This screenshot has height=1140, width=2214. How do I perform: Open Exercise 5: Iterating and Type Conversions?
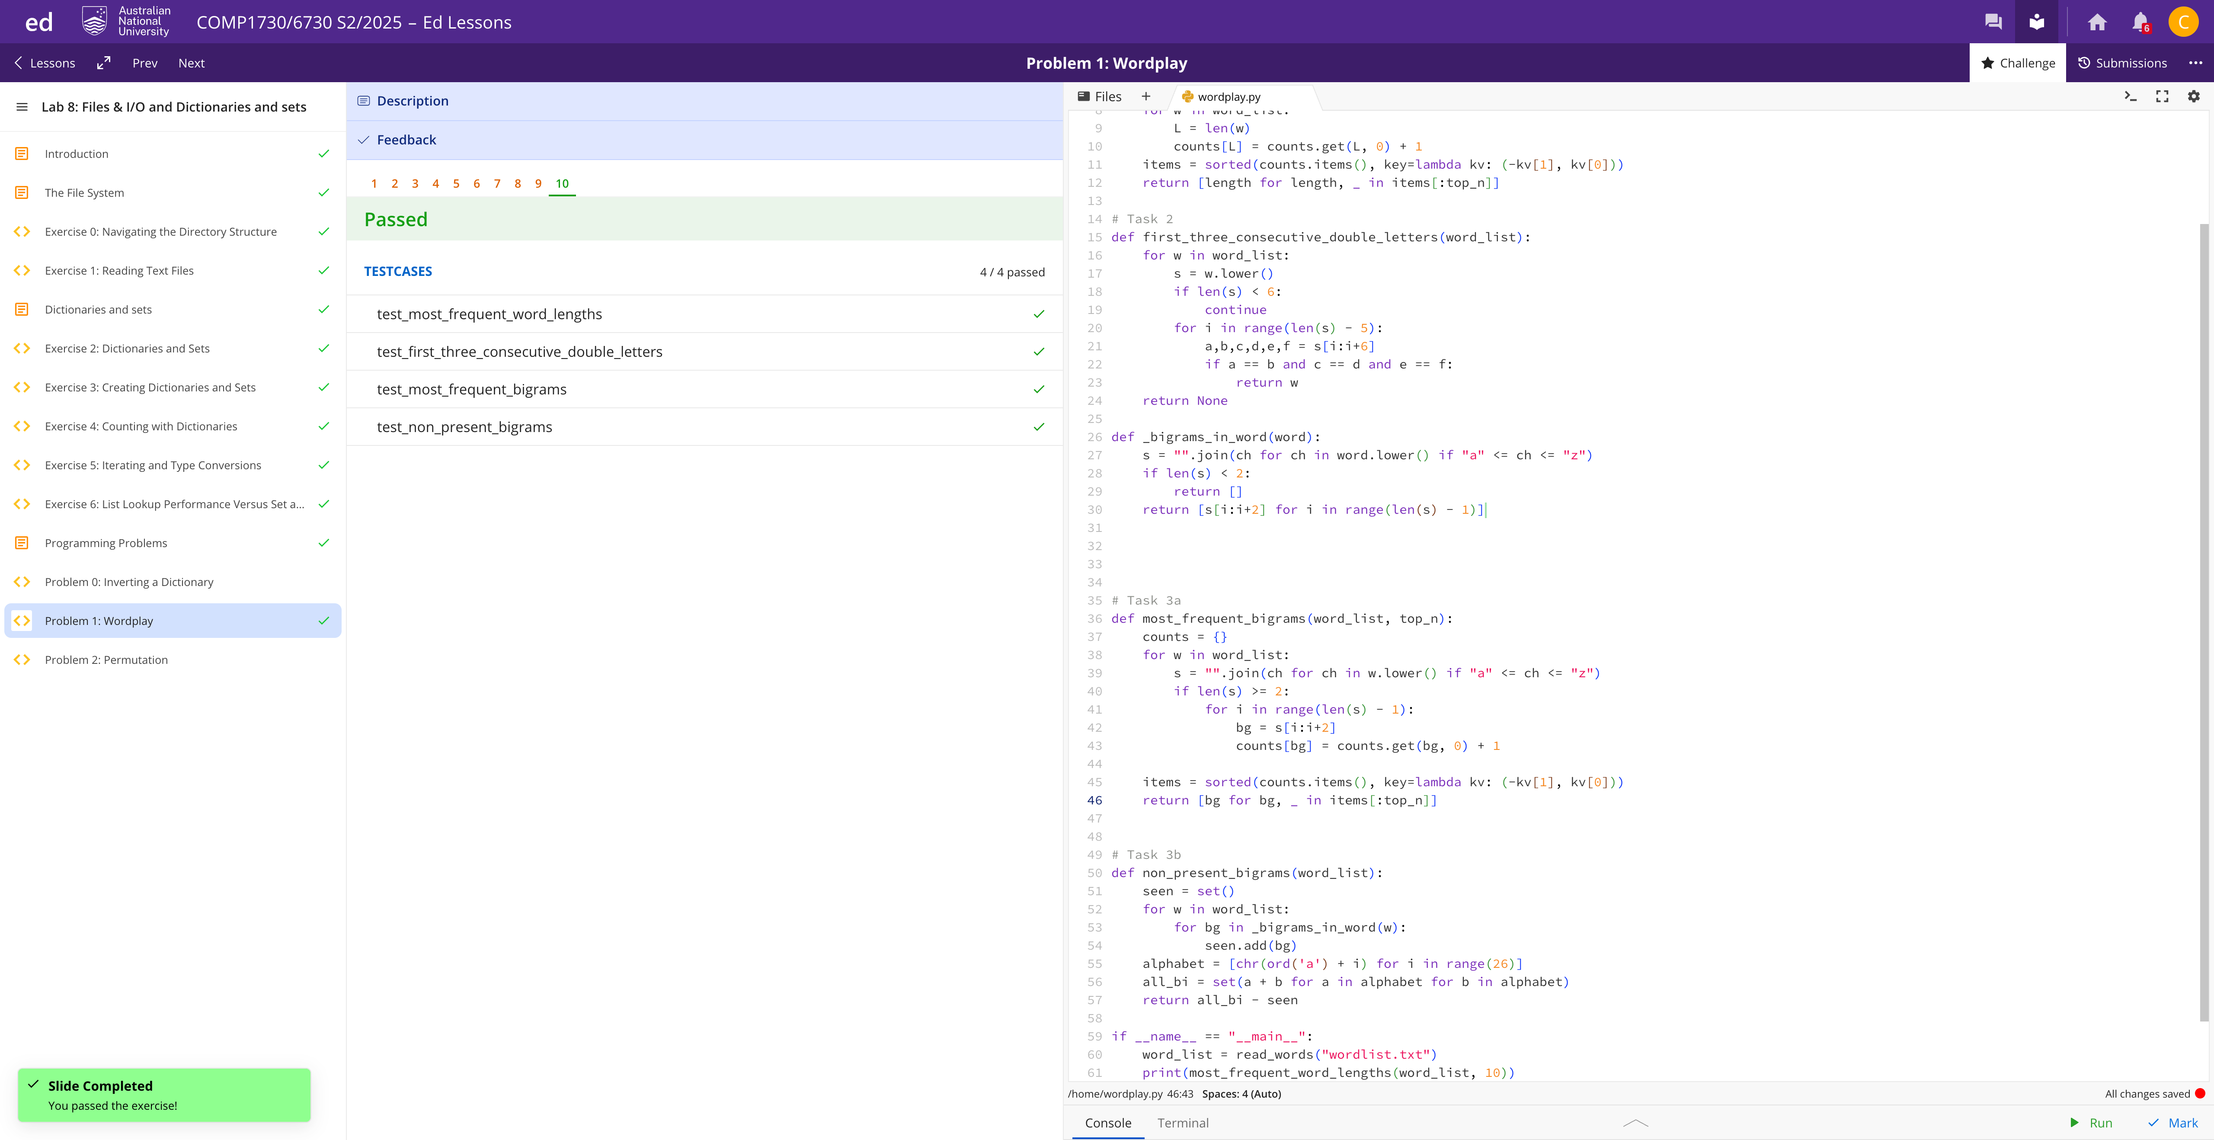tap(173, 465)
